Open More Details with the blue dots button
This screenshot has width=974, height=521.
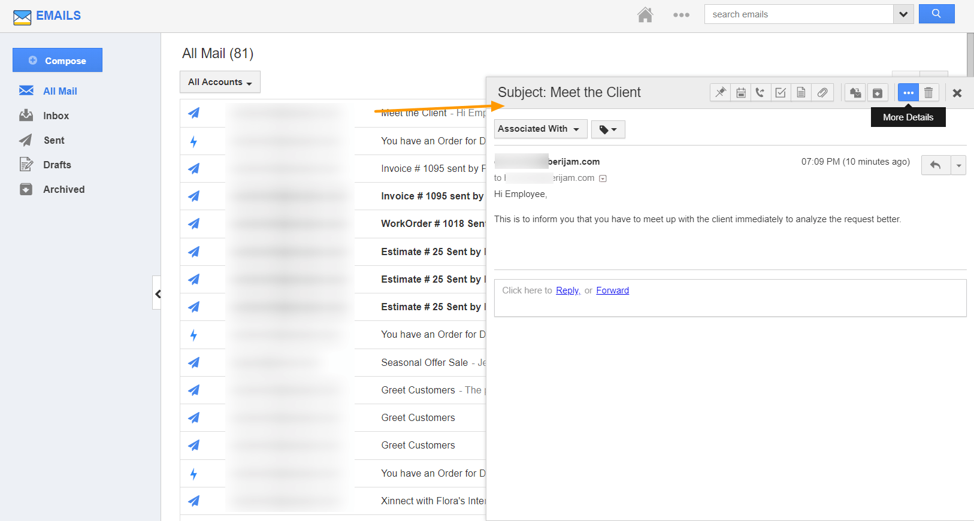pyautogui.click(x=908, y=93)
